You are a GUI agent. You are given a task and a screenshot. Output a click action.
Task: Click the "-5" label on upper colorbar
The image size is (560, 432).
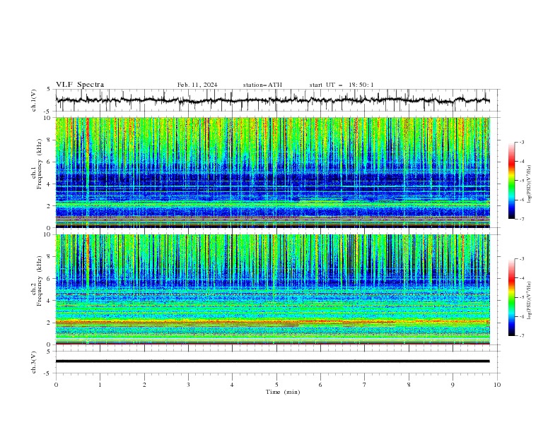pos(521,181)
